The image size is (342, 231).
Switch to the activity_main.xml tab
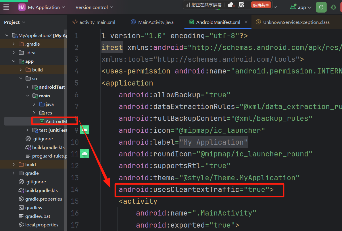tap(94, 22)
